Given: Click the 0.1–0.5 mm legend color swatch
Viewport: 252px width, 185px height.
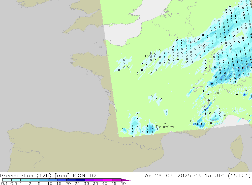Looking at the screenshot, I should (7, 180).
